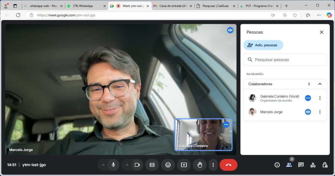This screenshot has height=176, width=335.
Task: Open host controls lock icon
Action: 325,165
